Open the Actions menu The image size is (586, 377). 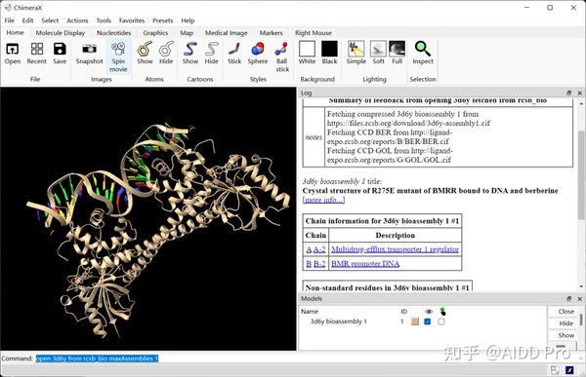(77, 20)
